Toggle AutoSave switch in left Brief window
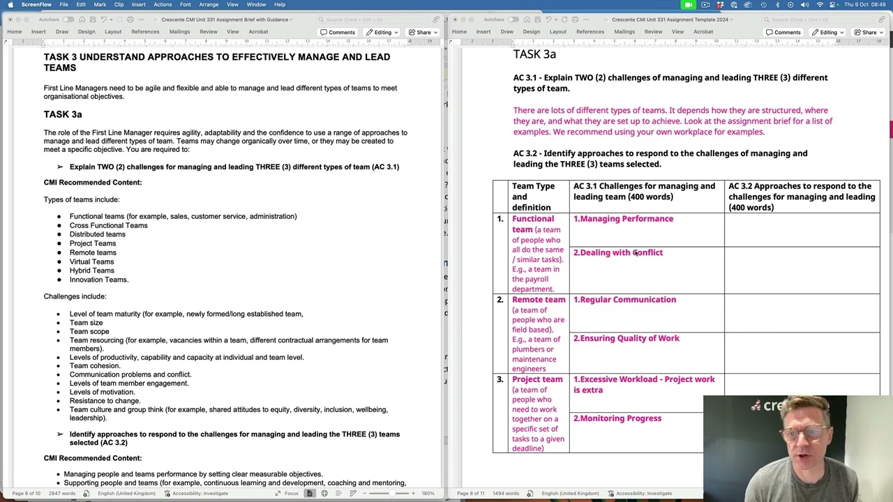This screenshot has height=502, width=893. point(68,20)
